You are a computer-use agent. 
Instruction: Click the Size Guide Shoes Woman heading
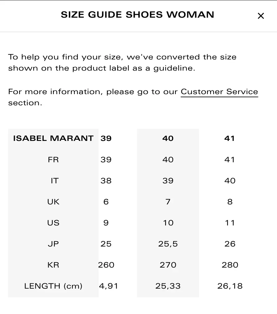click(137, 15)
